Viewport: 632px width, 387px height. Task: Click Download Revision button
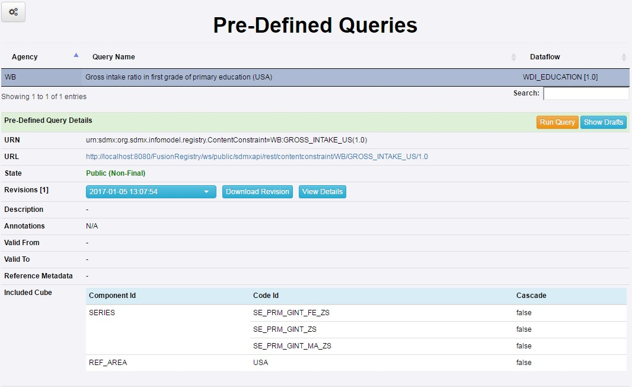[x=257, y=192]
